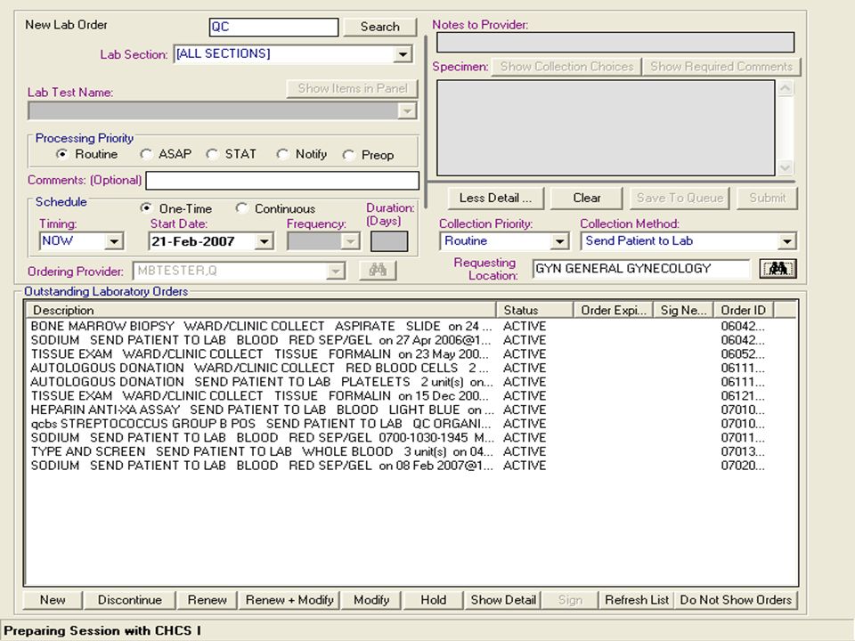Click the Renew + Modify button
855x641 pixels.
tap(289, 600)
